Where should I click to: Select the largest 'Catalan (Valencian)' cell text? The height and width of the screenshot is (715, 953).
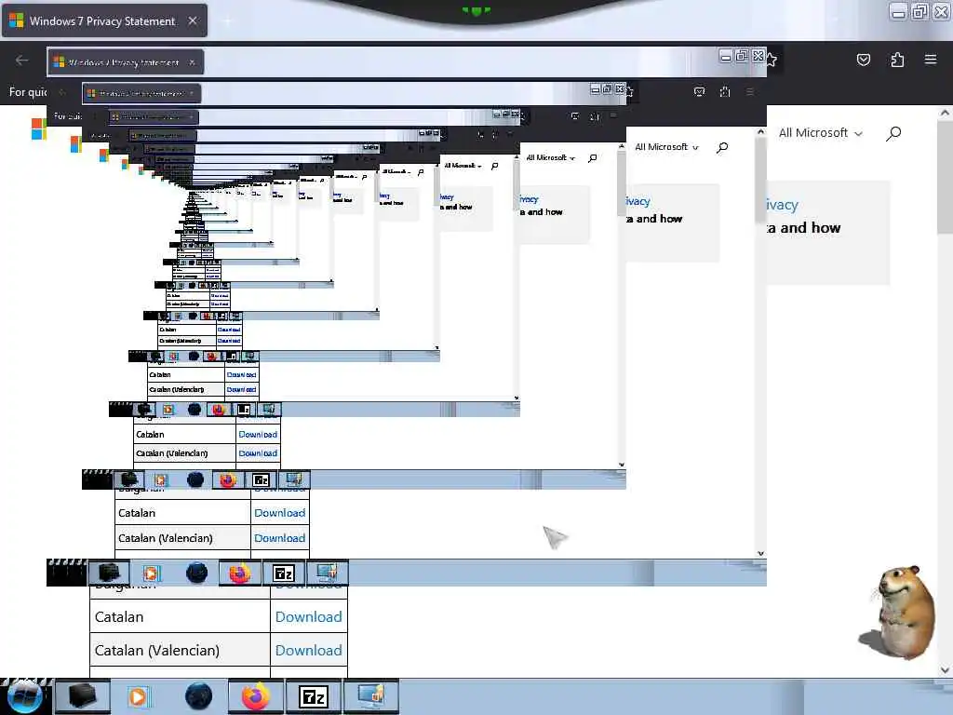coord(156,650)
